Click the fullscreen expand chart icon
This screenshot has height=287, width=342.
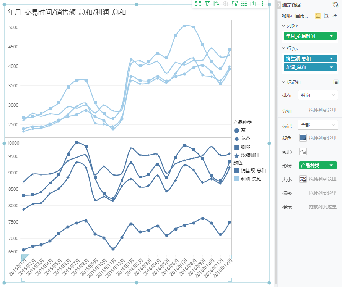[198, 4]
